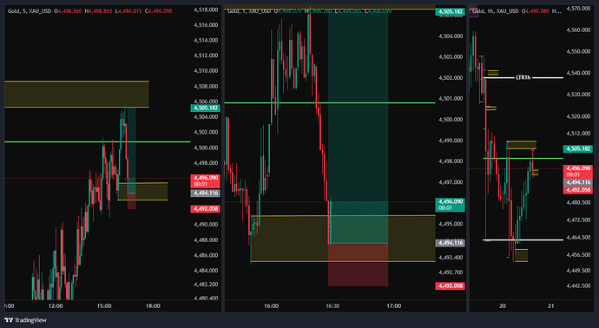Click the green 4,496.090 countdown tag in 1-minute chart
The image size is (599, 328).
pos(450,204)
